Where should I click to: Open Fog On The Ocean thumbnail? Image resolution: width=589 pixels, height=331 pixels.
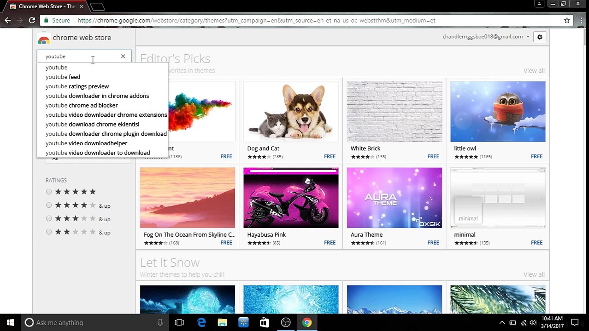coord(188,198)
